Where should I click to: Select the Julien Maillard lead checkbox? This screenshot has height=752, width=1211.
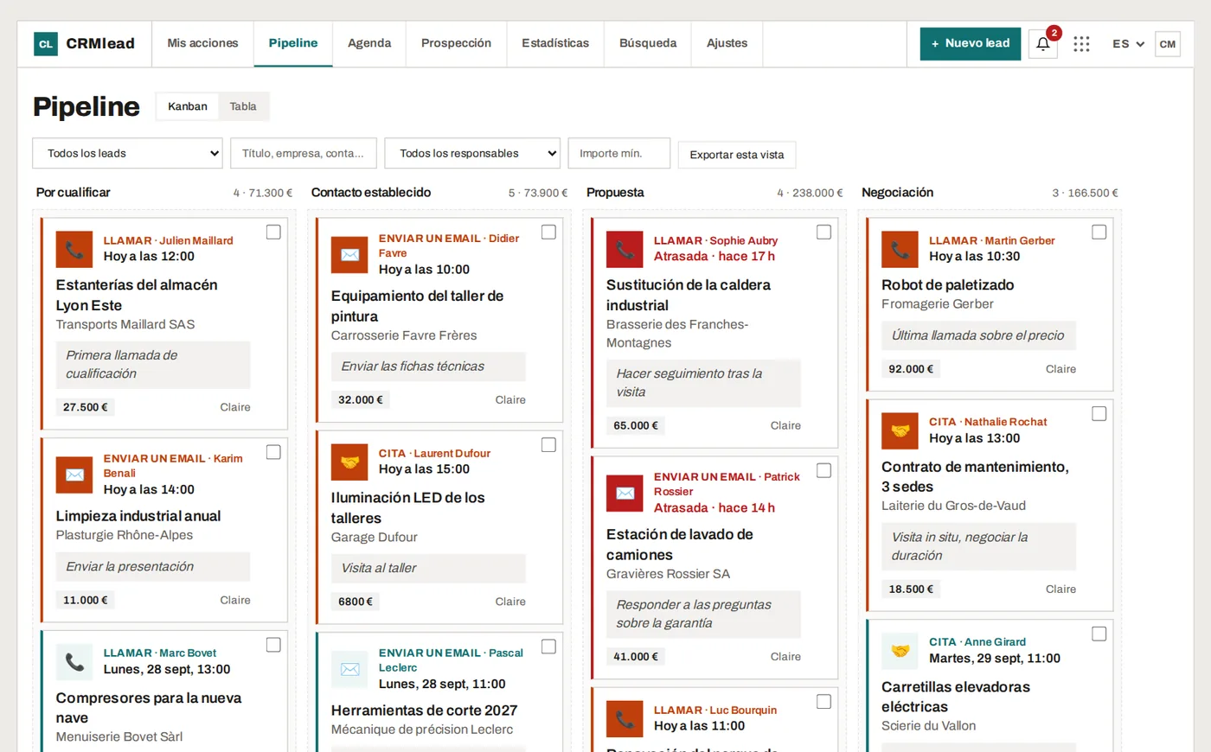273,232
